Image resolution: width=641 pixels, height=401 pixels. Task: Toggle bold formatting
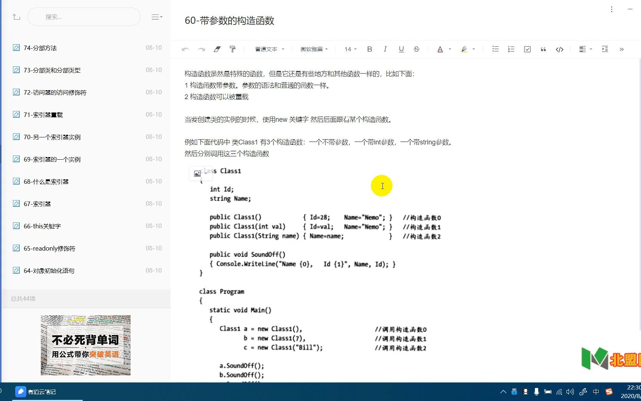tap(369, 49)
